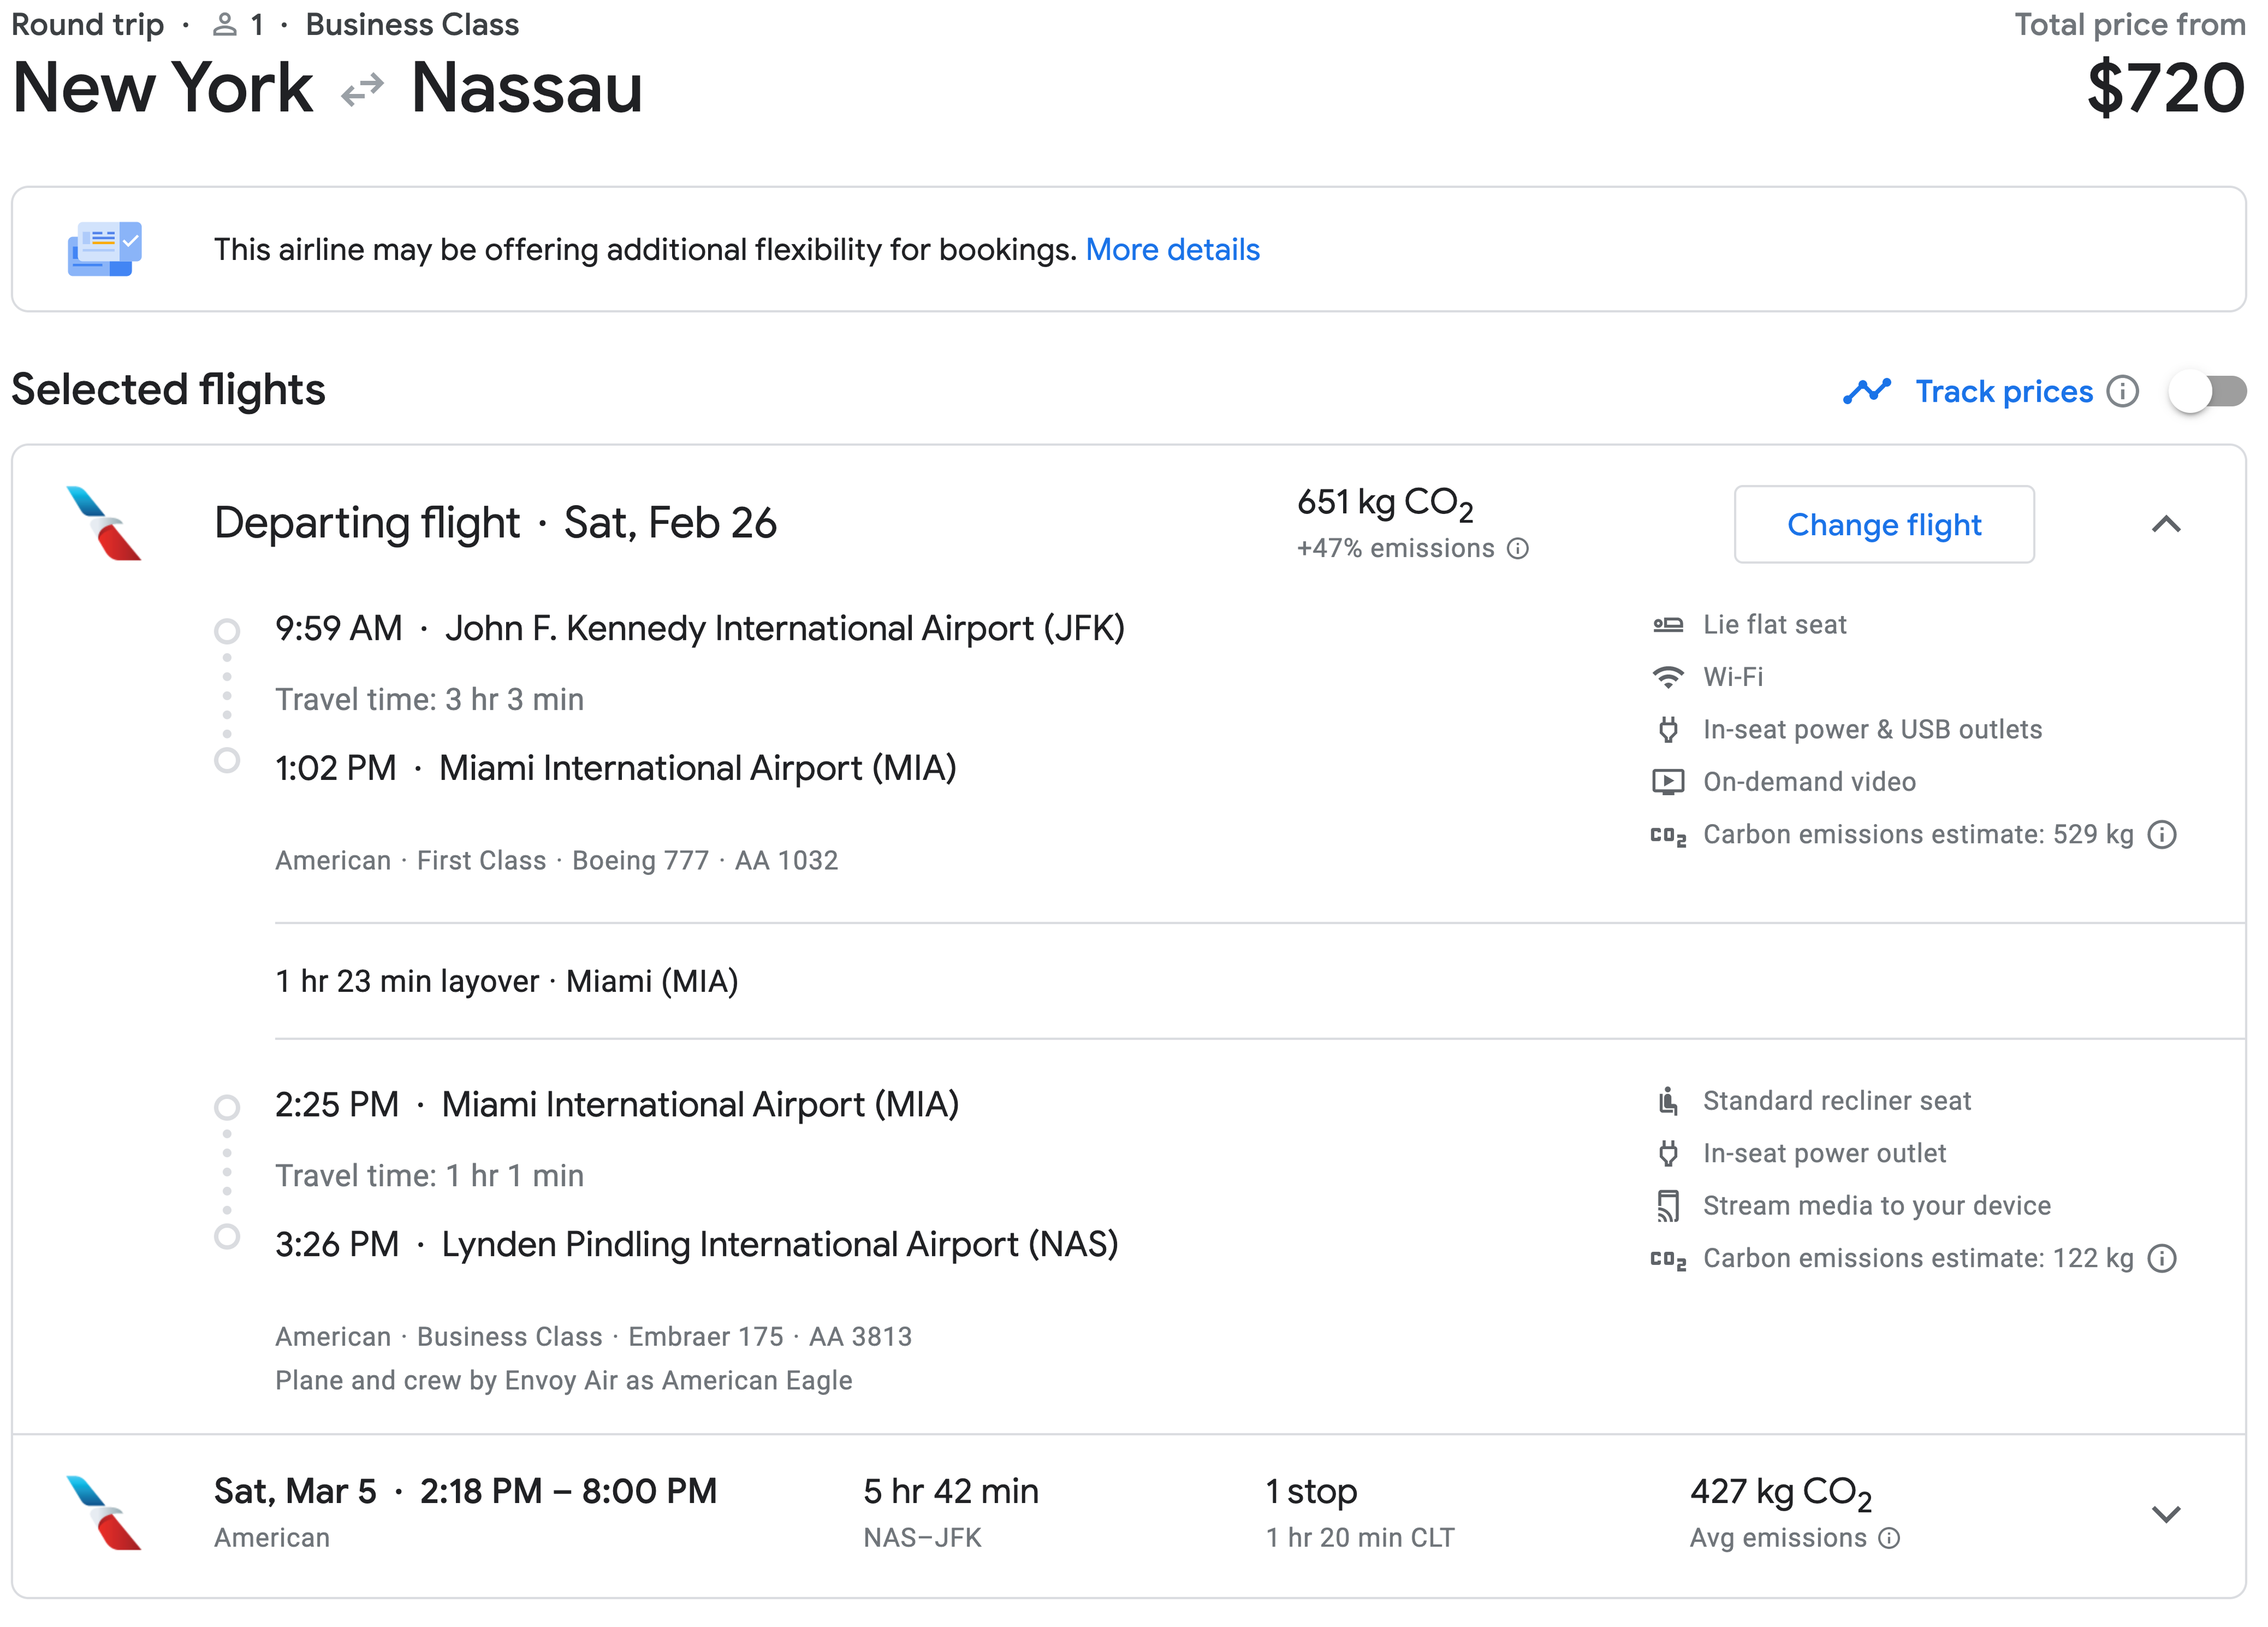Click CO2 icon beside 529 kg estimate
Viewport: 2268px width, 1627px height.
coord(1668,836)
